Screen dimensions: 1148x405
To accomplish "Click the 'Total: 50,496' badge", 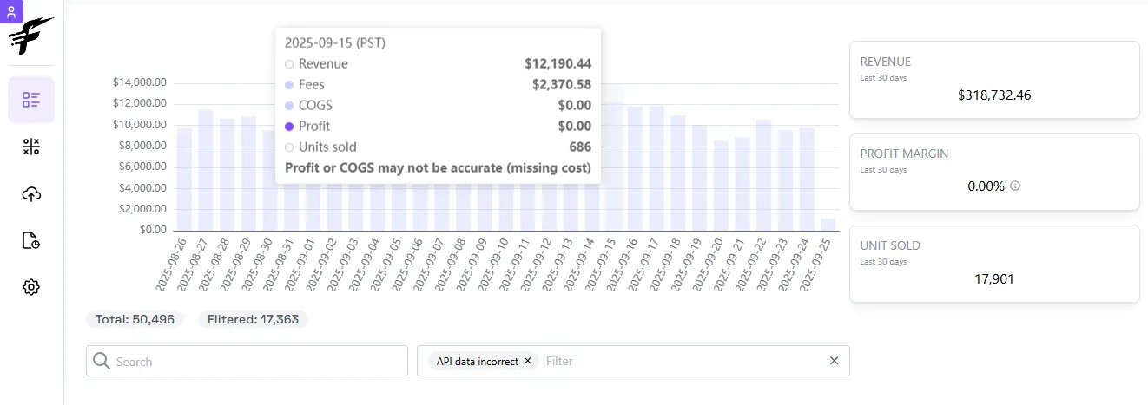I will pyautogui.click(x=135, y=319).
